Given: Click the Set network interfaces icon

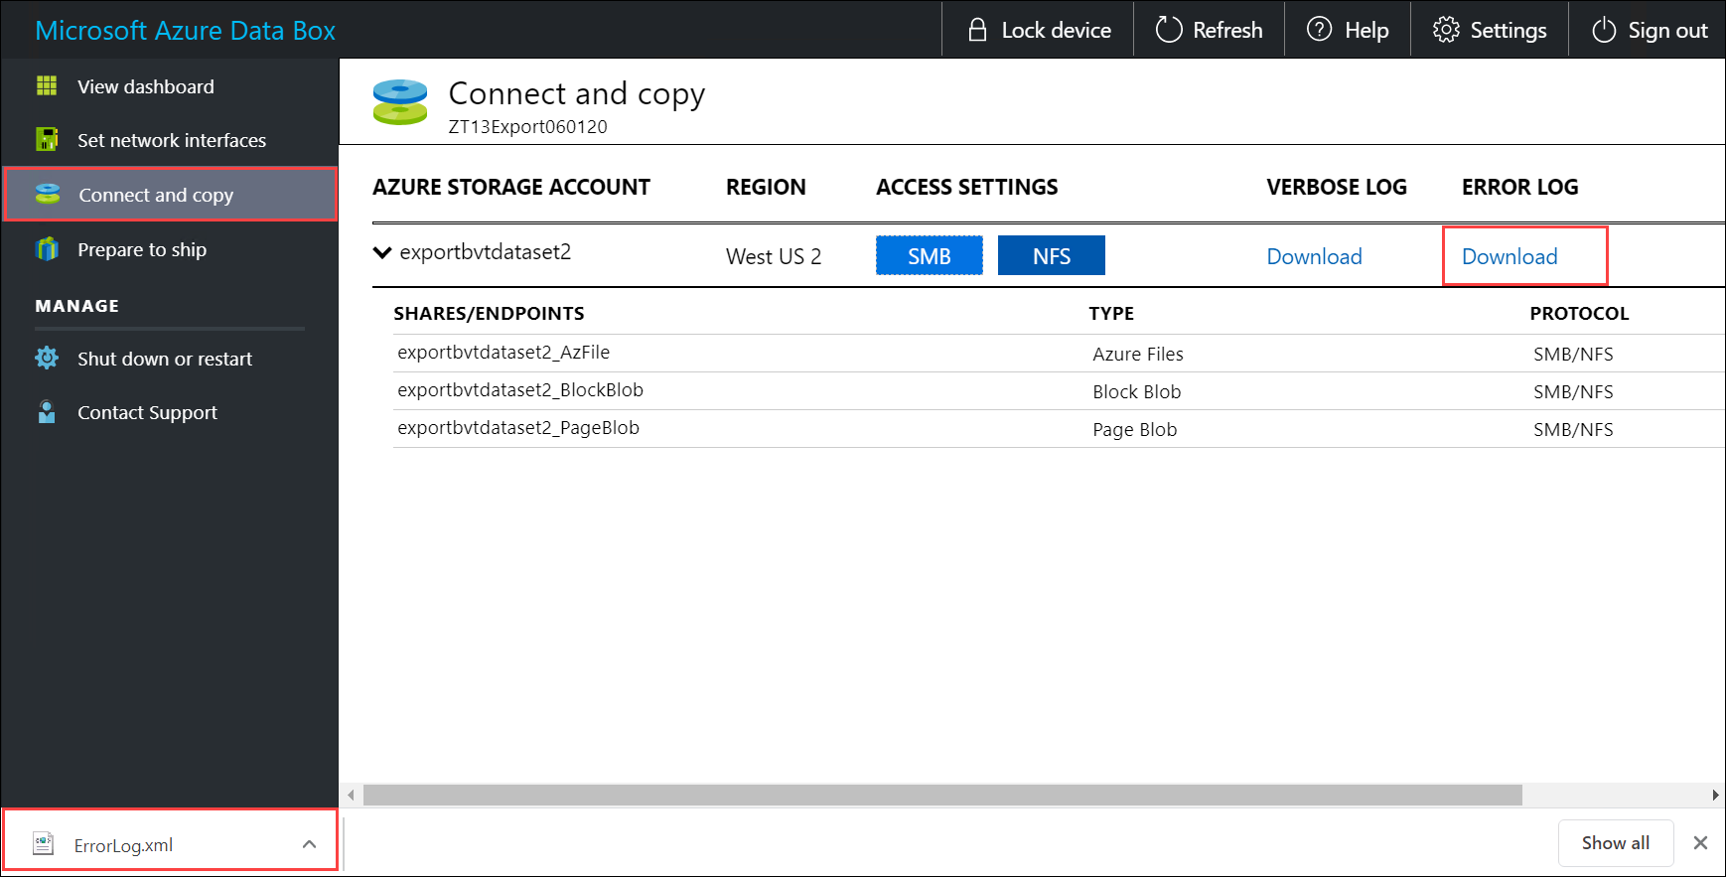Looking at the screenshot, I should click(x=47, y=140).
